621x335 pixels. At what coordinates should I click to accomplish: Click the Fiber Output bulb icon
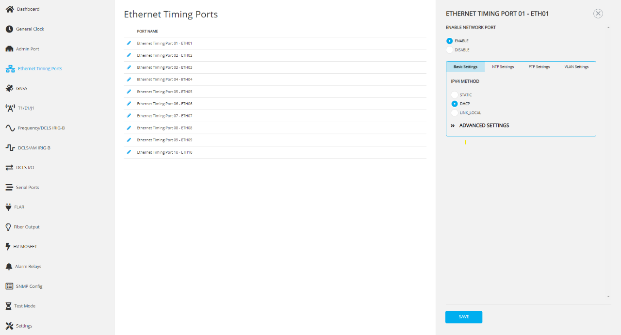8,227
